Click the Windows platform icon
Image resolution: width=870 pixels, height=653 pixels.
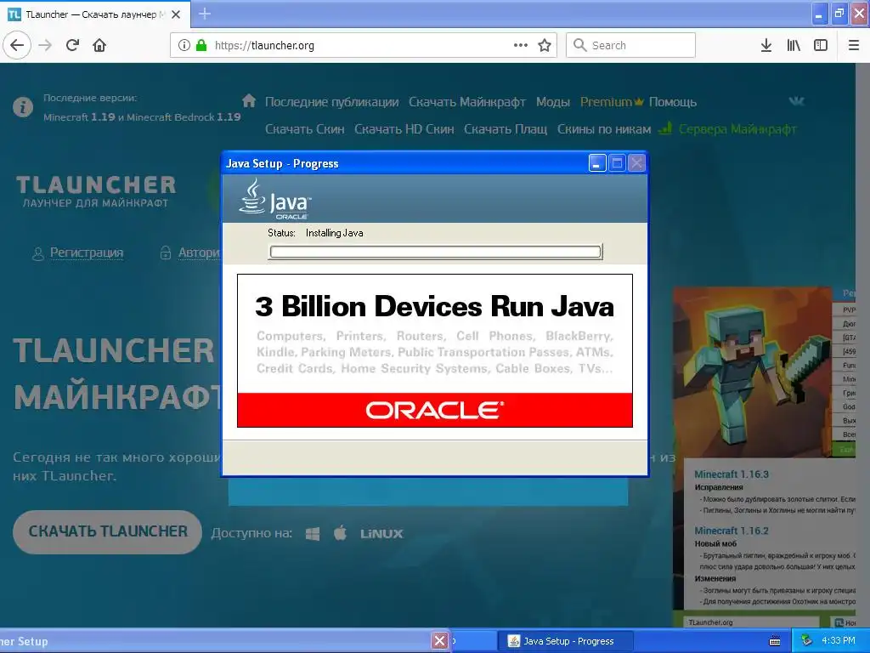coord(313,534)
